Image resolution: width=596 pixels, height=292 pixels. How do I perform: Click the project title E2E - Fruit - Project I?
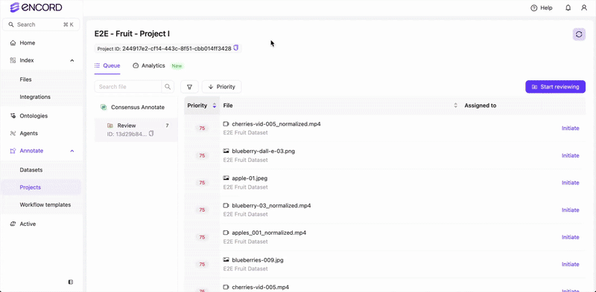pos(132,33)
